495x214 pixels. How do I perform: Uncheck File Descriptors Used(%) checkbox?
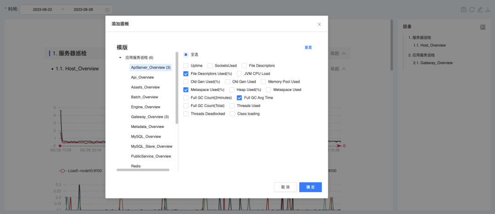click(x=186, y=74)
